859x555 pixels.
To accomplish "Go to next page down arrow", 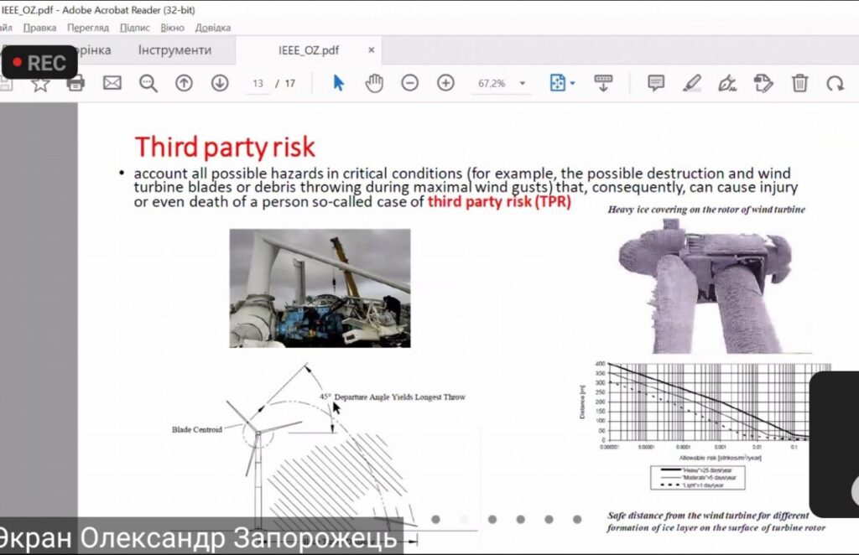I will tap(220, 83).
